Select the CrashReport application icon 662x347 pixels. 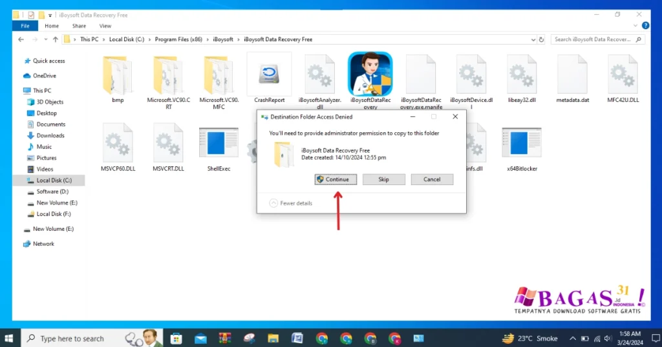[x=269, y=75]
